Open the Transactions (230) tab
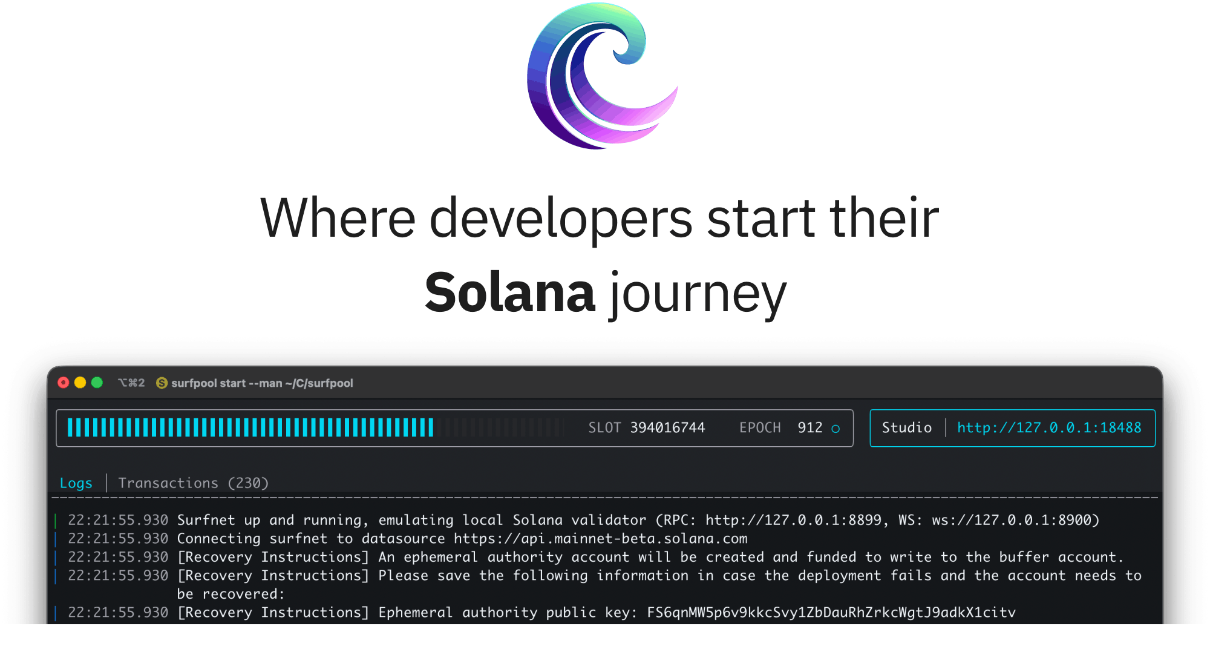 (193, 483)
